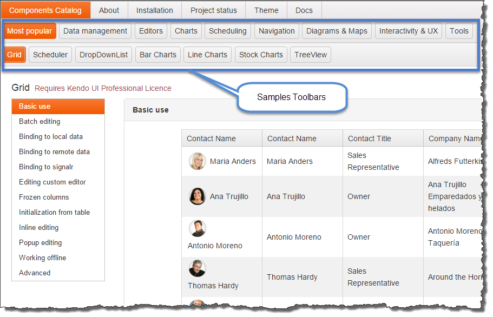Click the Scheduler sample button
This screenshot has width=493, height=317.
click(50, 55)
